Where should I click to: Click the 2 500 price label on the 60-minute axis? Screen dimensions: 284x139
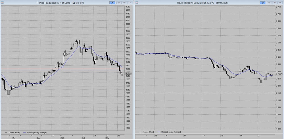point(278,43)
